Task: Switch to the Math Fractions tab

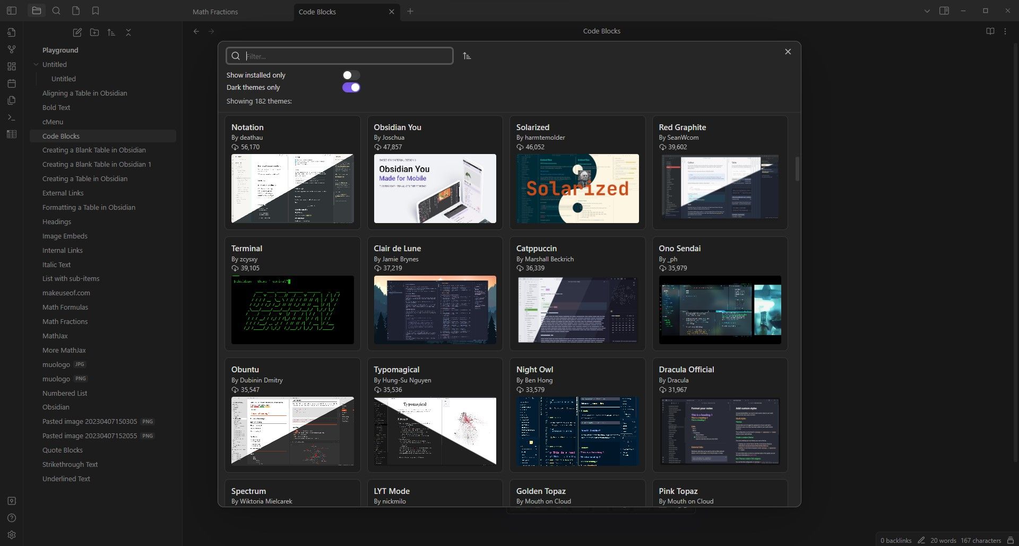Action: pos(214,11)
